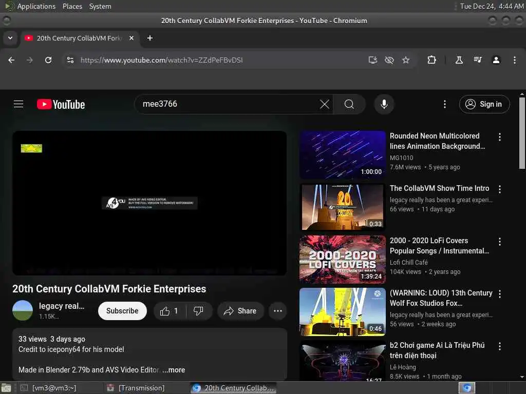Open options for Rounded Neon video
This screenshot has height=394, width=526.
(x=499, y=137)
